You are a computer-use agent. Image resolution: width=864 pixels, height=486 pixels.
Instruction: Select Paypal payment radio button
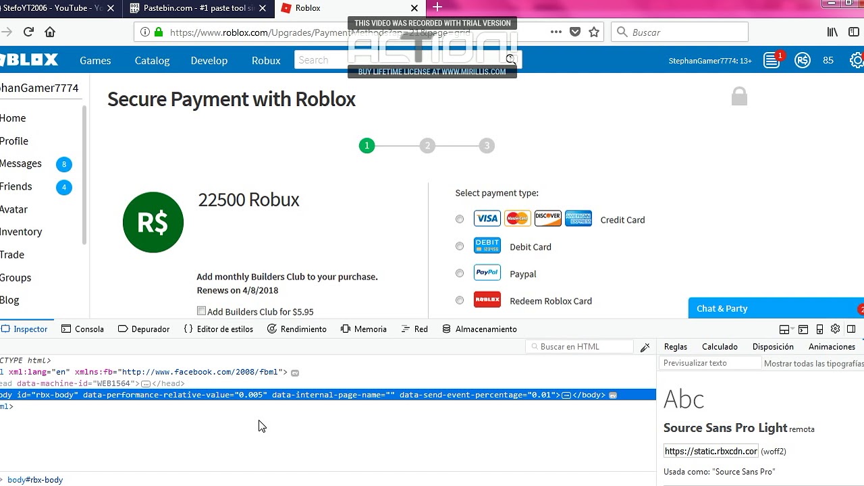pyautogui.click(x=460, y=273)
